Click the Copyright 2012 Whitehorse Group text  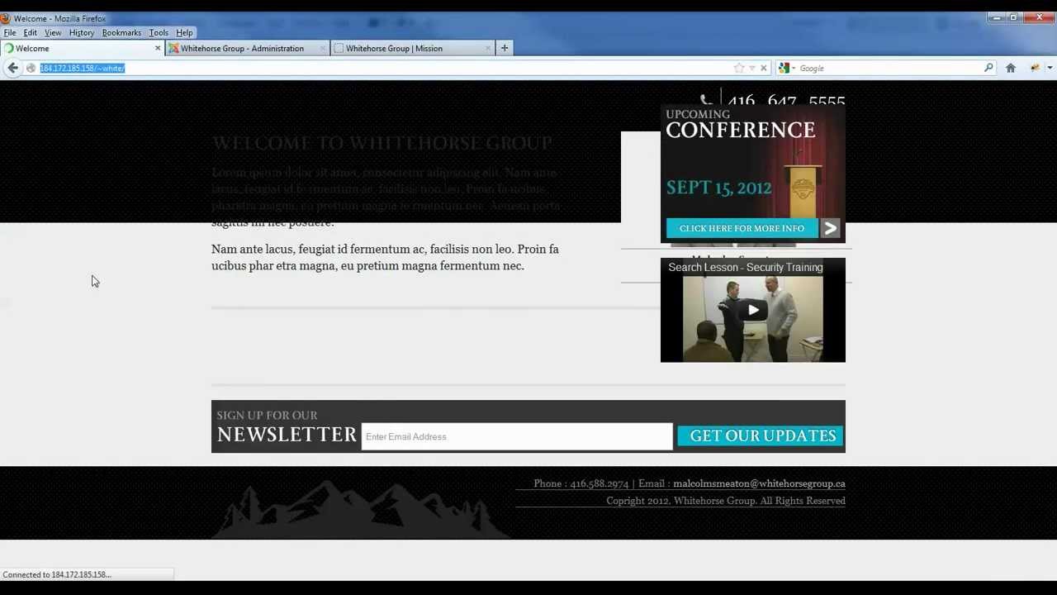[726, 501]
